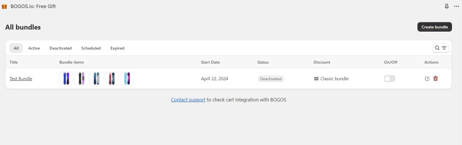
Task: Click the third snowboard bundle item thumbnail
Action: (x=97, y=79)
